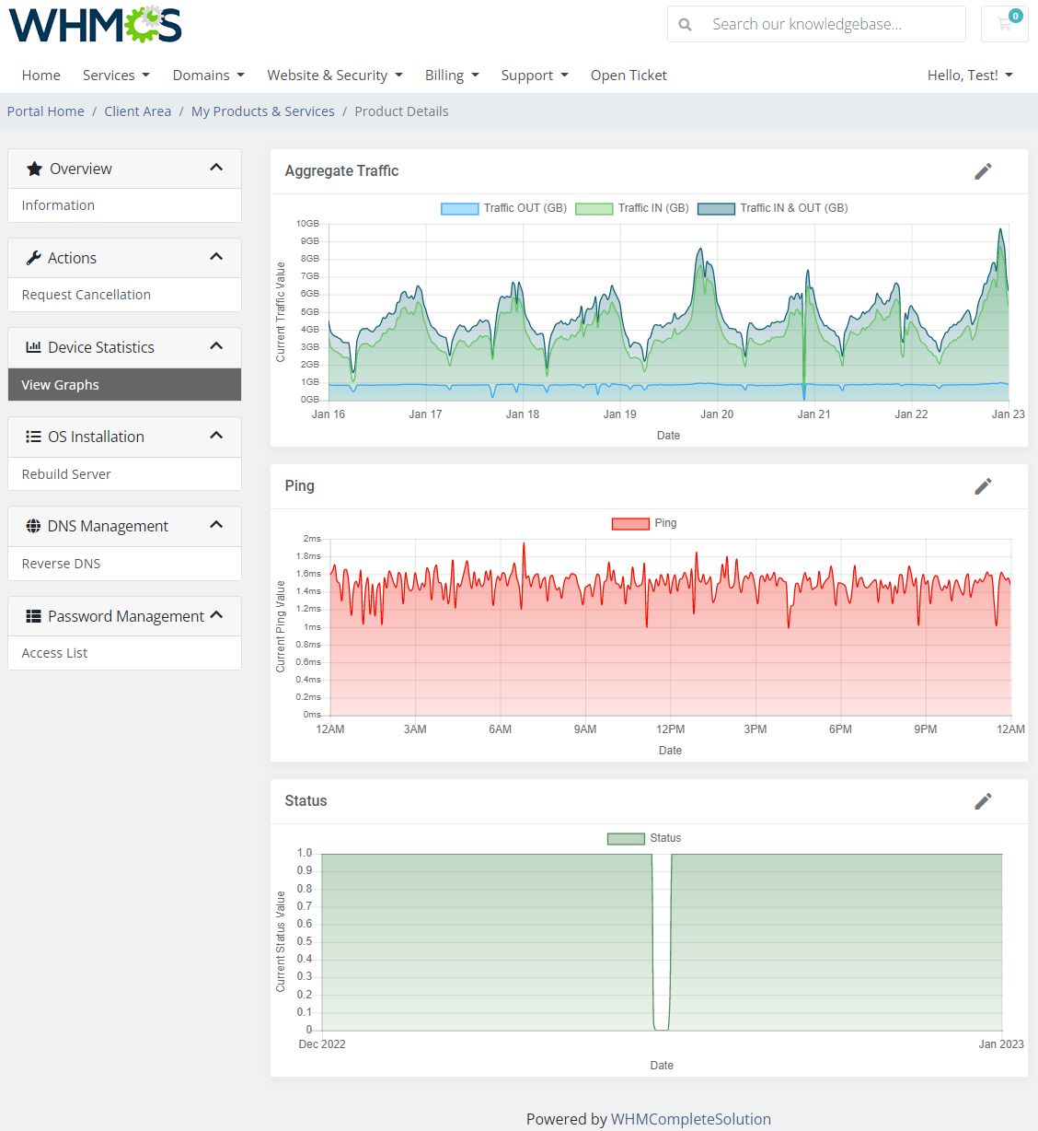The image size is (1038, 1131).
Task: Collapse the Actions panel chevron
Action: click(216, 257)
